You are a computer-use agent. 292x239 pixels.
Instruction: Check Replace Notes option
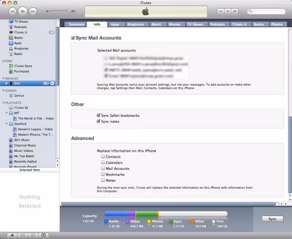103,180
